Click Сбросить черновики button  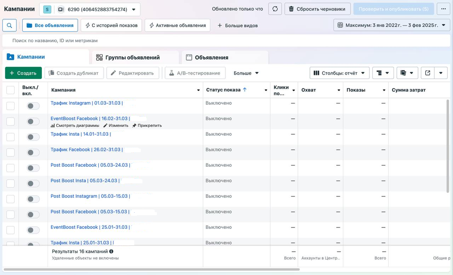(317, 9)
